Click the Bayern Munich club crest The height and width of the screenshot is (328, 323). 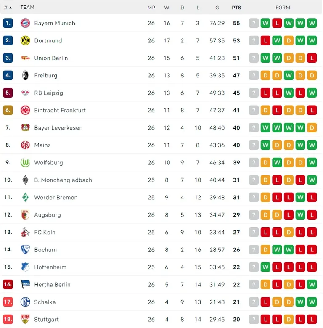(25, 23)
